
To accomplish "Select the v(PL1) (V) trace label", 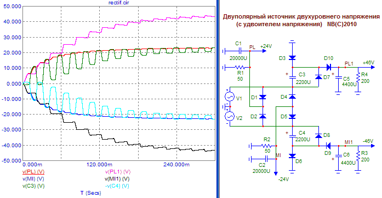I will (118, 172).
